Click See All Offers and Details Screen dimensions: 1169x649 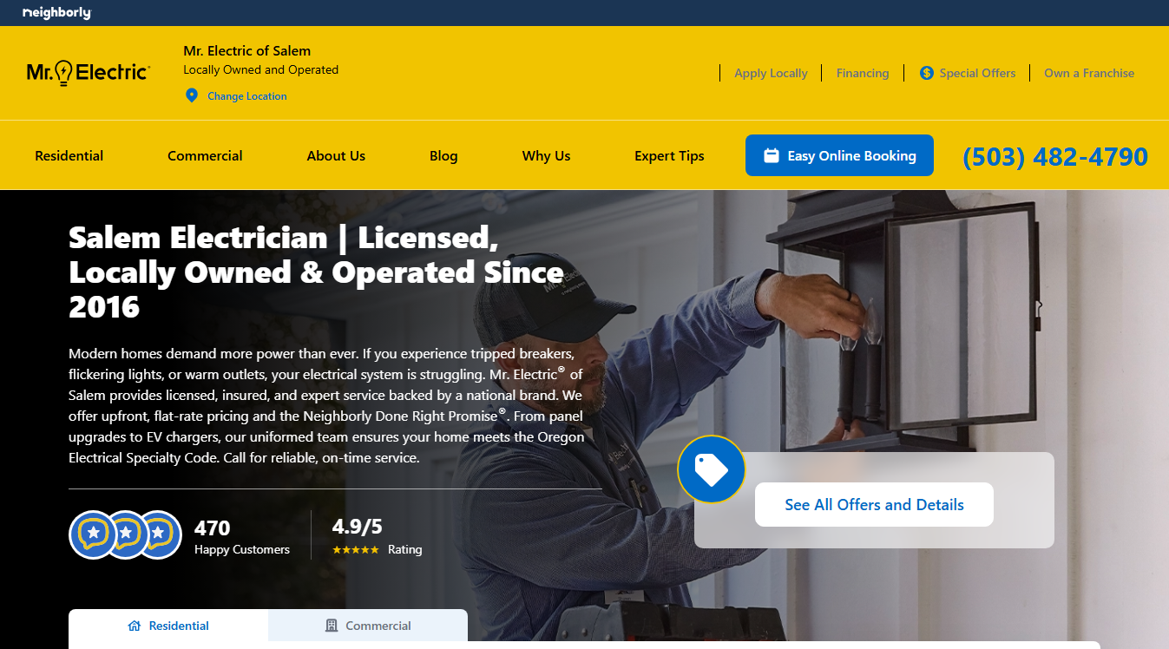(874, 504)
